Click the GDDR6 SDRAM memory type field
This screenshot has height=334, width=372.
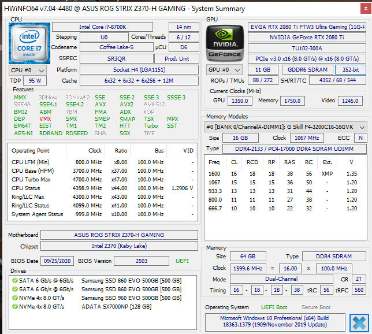(307, 70)
